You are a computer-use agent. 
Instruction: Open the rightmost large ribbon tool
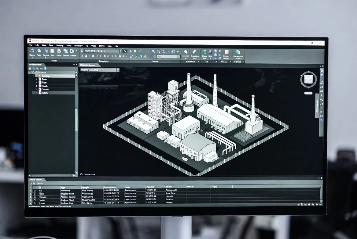[x=238, y=52]
